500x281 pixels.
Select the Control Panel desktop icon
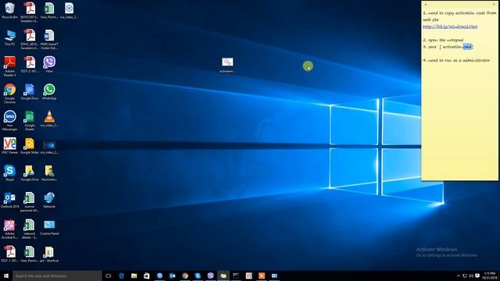49,227
